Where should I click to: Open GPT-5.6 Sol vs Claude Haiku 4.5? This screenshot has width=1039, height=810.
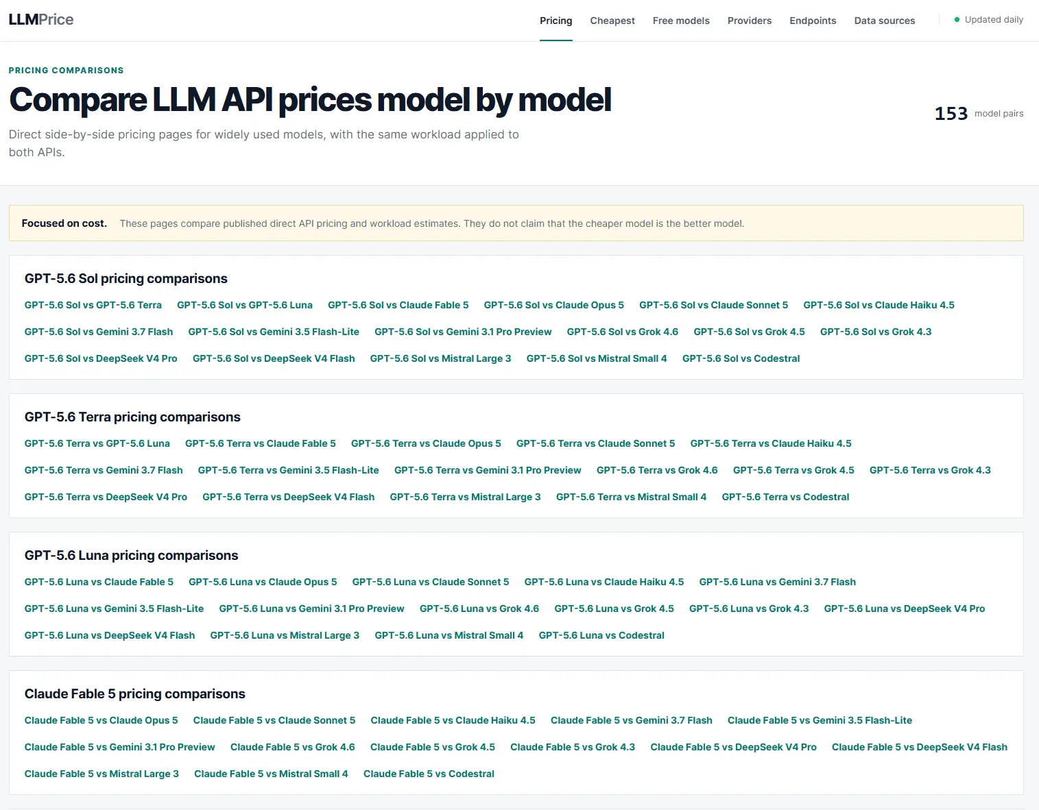tap(879, 305)
